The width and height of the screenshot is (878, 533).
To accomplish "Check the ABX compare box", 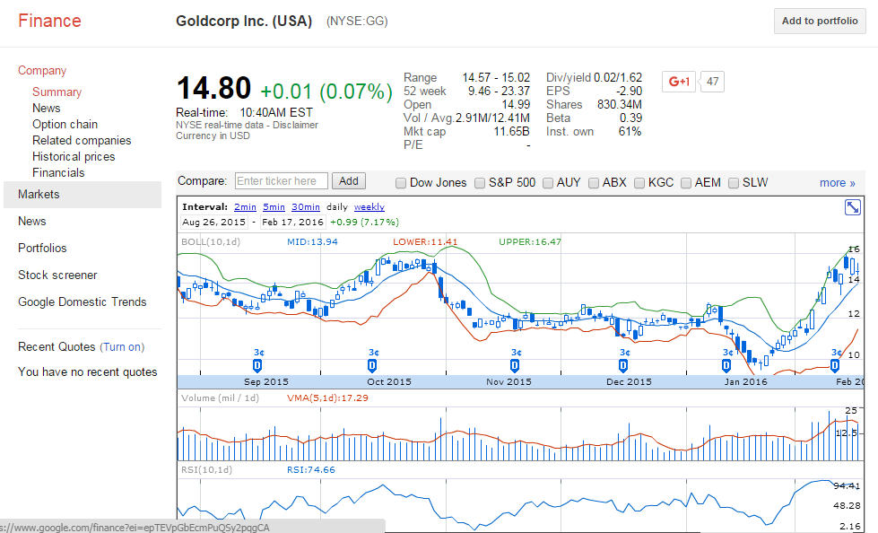I will click(x=594, y=183).
